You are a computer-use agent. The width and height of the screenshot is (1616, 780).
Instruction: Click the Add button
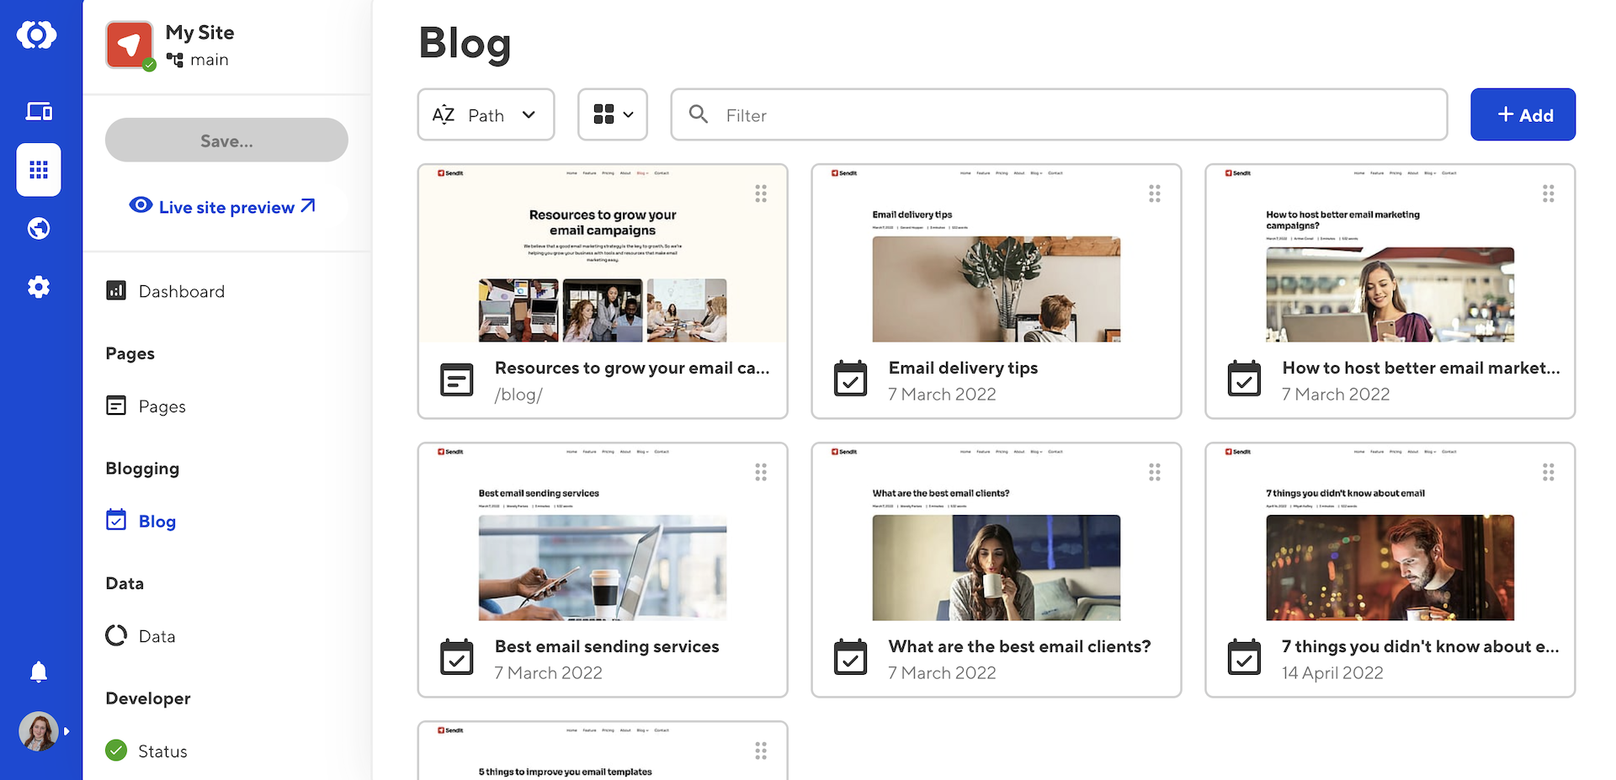tap(1523, 115)
